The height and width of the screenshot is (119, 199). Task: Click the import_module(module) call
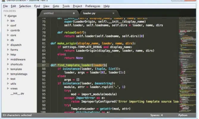click(x=99, y=94)
